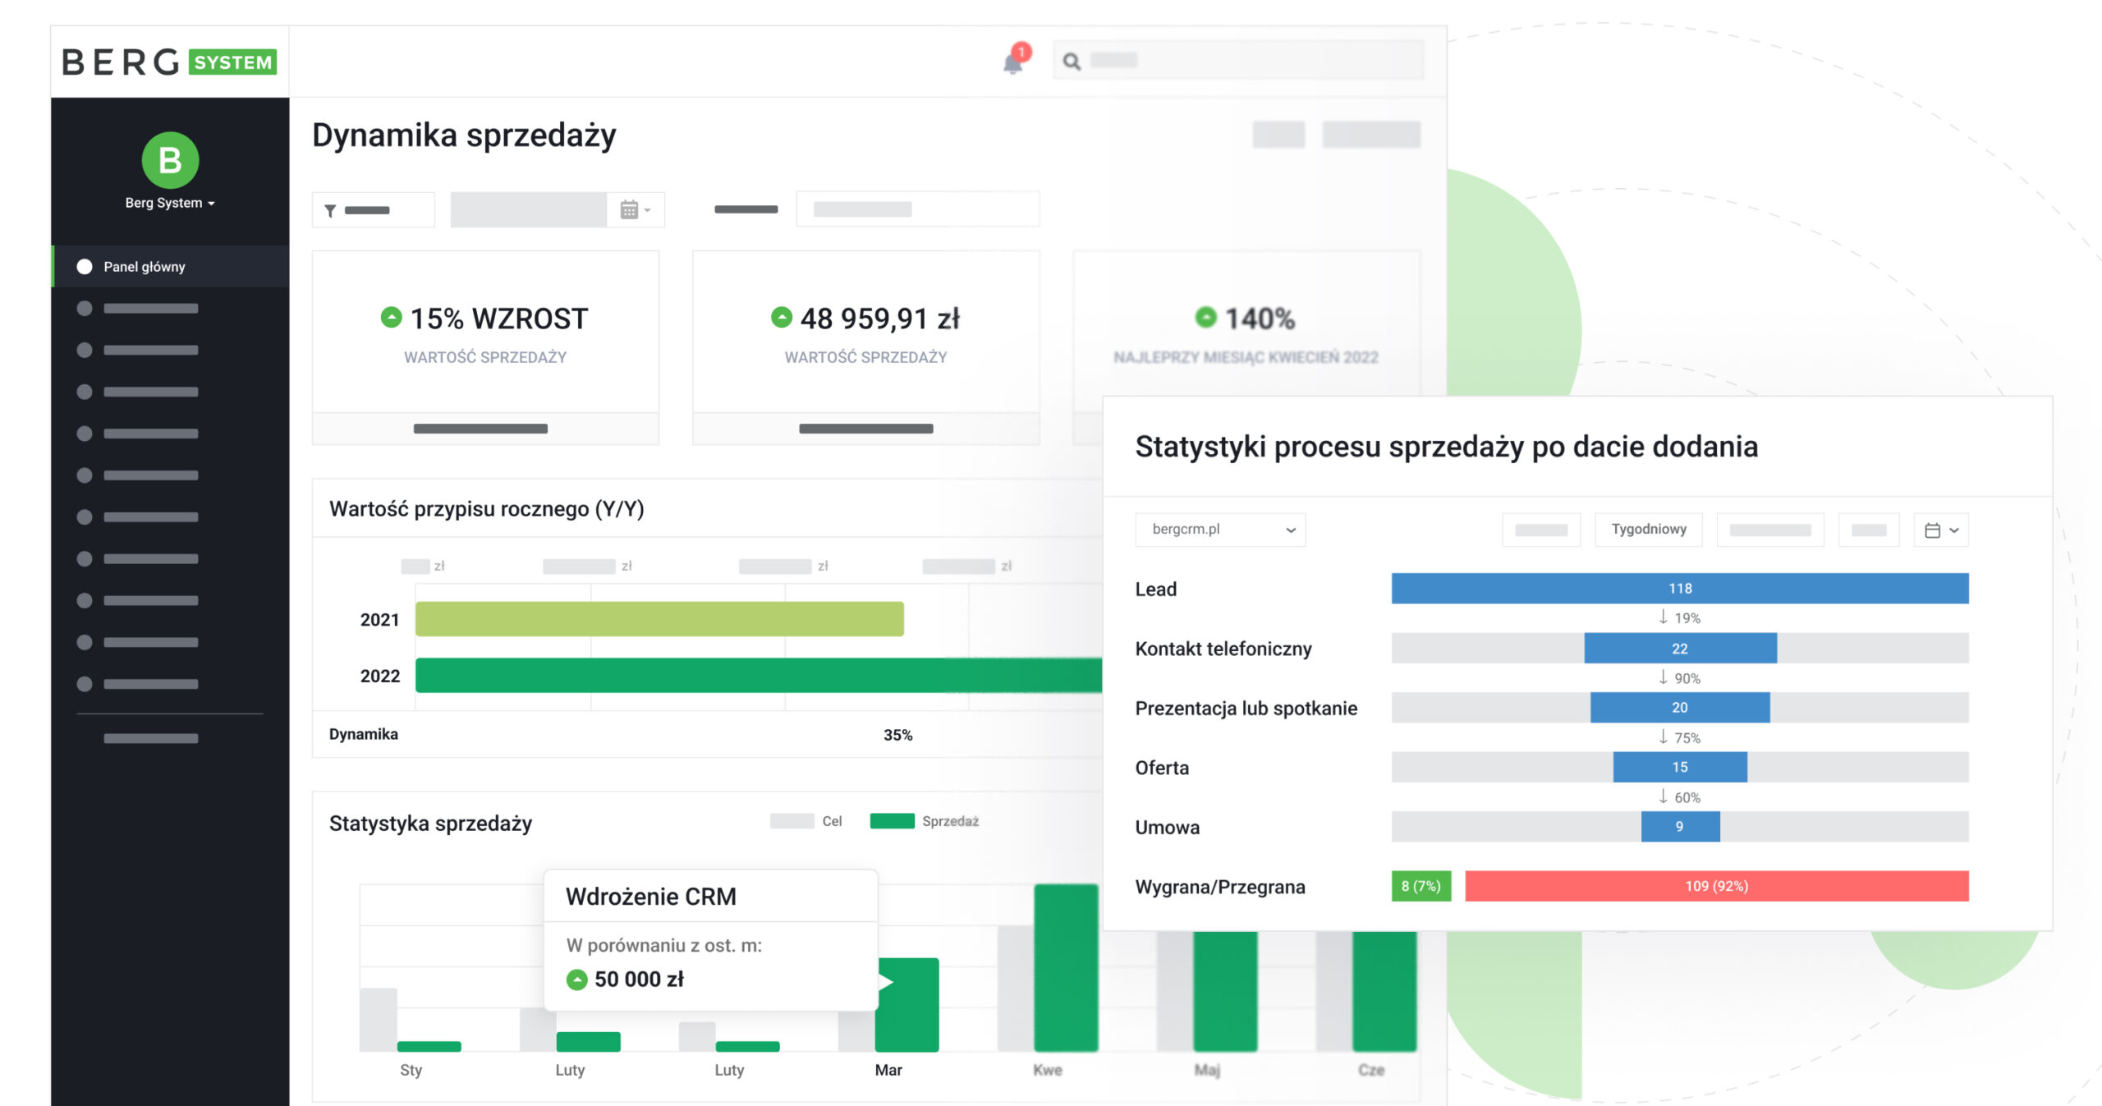Click the filter funnel icon
Viewport: 2102px width, 1106px height.
pos(330,211)
